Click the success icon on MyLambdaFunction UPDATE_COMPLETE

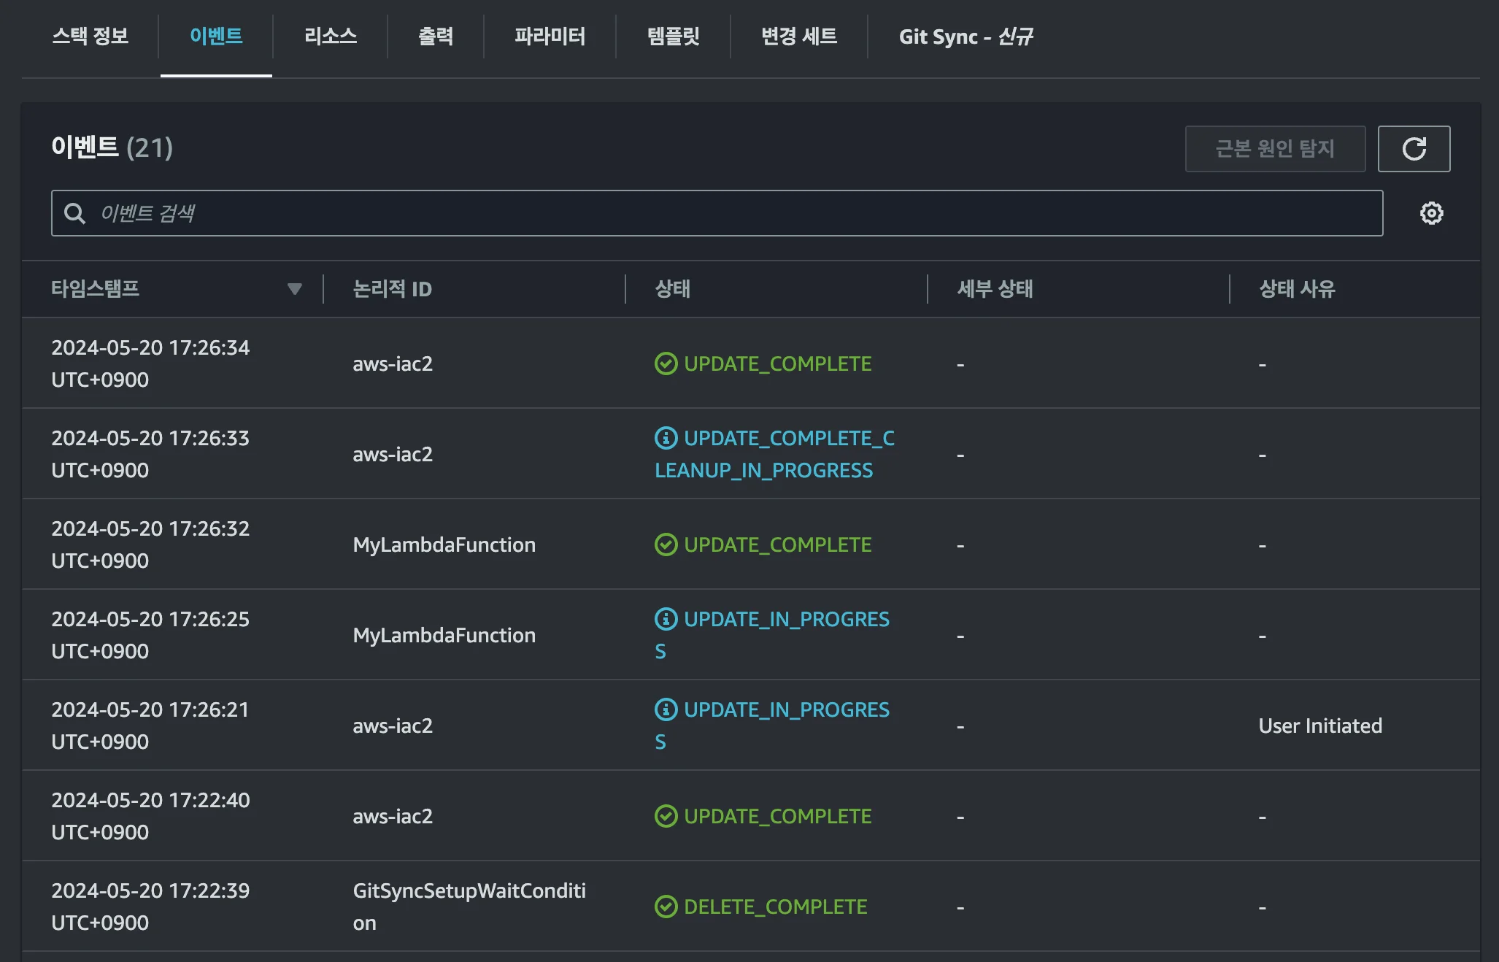coord(666,544)
